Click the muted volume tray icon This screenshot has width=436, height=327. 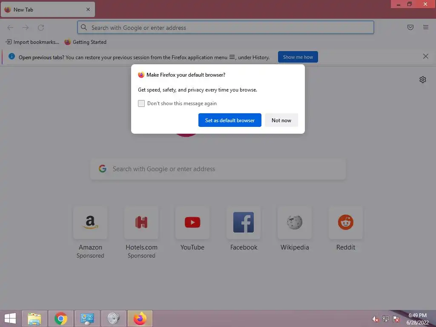(x=375, y=319)
